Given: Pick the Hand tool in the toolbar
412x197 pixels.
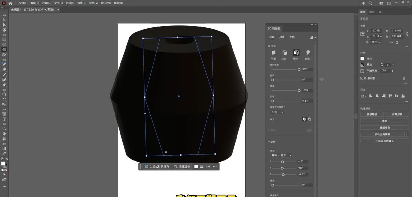Looking at the screenshot, I should (5, 134).
